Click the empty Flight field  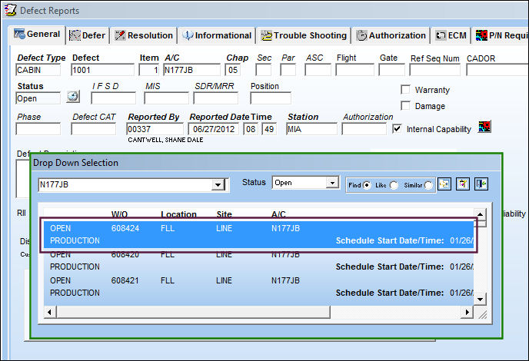[x=355, y=70]
